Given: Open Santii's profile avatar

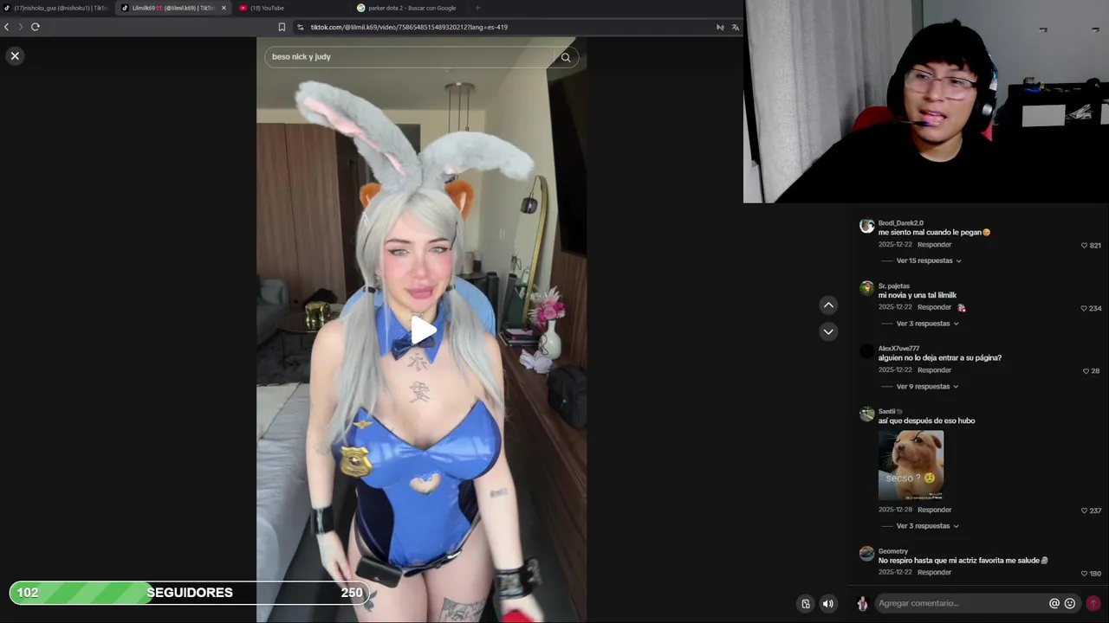Looking at the screenshot, I should [866, 414].
